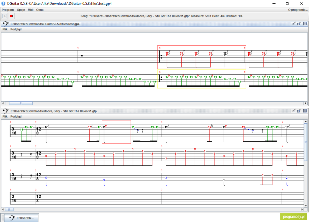309x222 pixels.
Task: Maximize the test.gp4 internal window
Action: pyautogui.click(x=299, y=24)
